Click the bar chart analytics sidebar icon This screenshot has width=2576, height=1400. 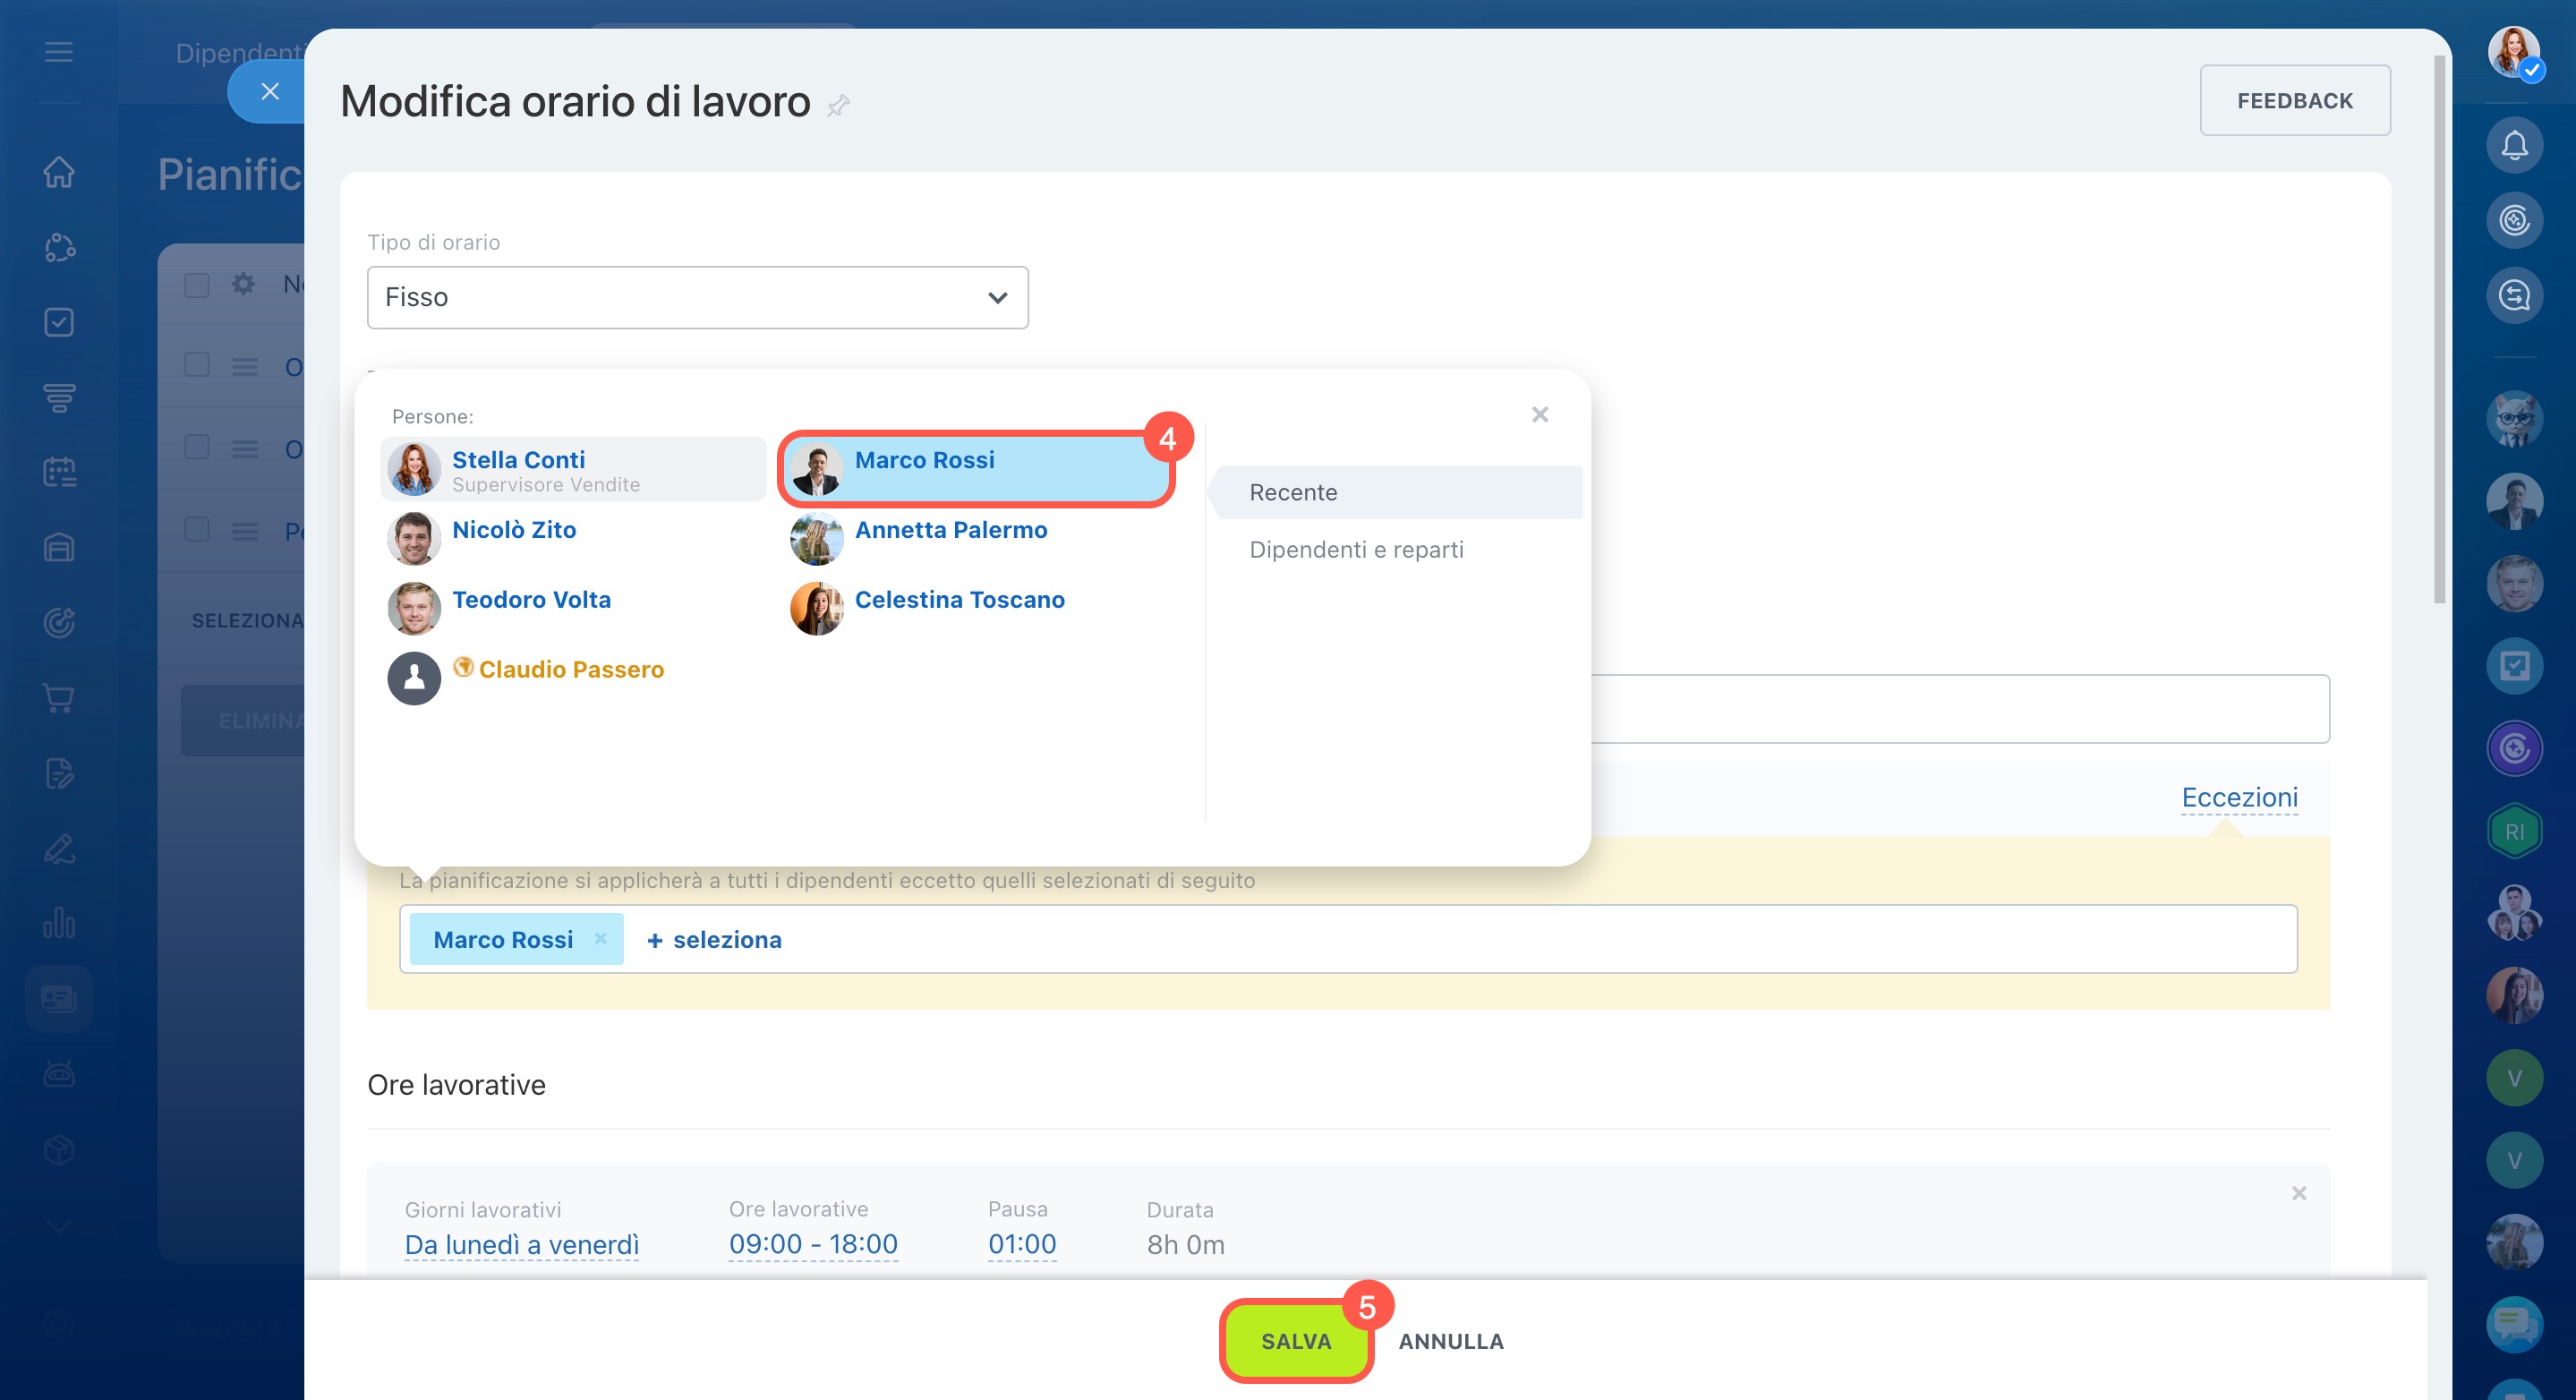point(59,923)
